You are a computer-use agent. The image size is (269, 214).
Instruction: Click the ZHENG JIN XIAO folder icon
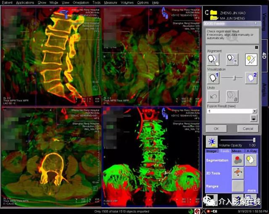(x=214, y=13)
